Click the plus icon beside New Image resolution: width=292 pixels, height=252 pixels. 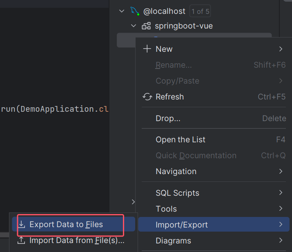pos(147,49)
